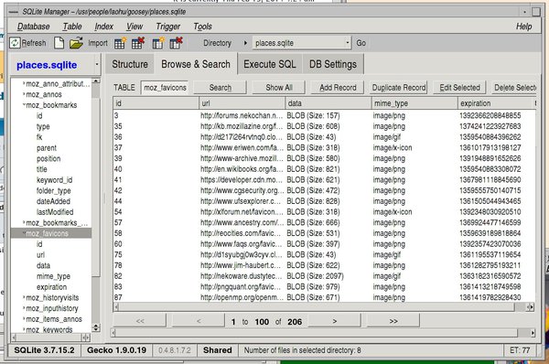
Task: Expand the moz_historyvisits tree node
Action: pyautogui.click(x=24, y=297)
